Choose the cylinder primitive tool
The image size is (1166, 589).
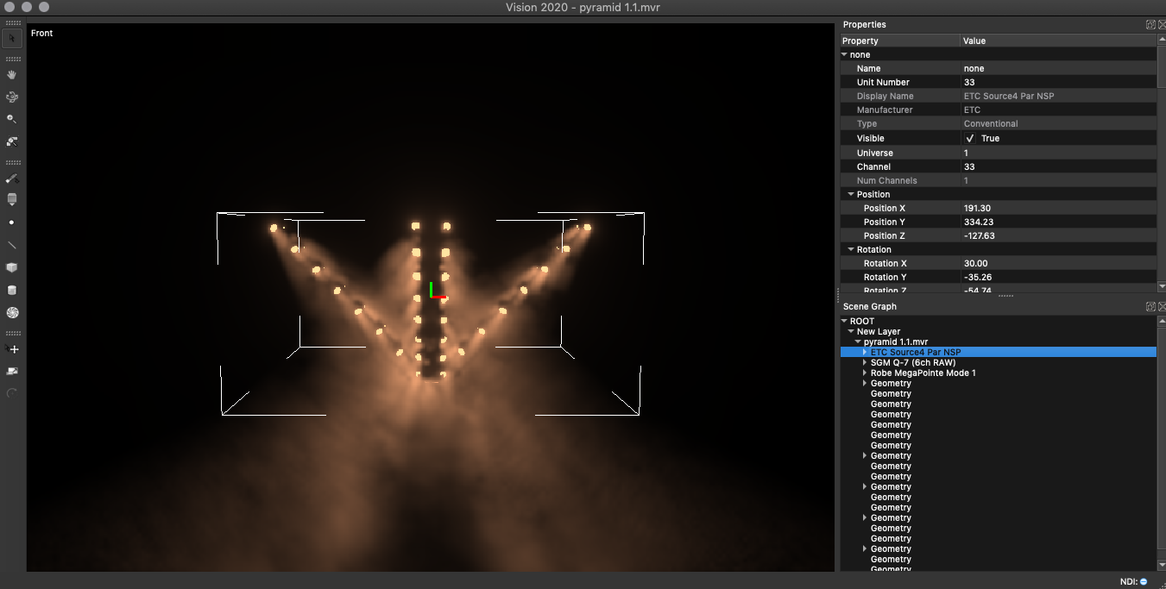coord(12,290)
